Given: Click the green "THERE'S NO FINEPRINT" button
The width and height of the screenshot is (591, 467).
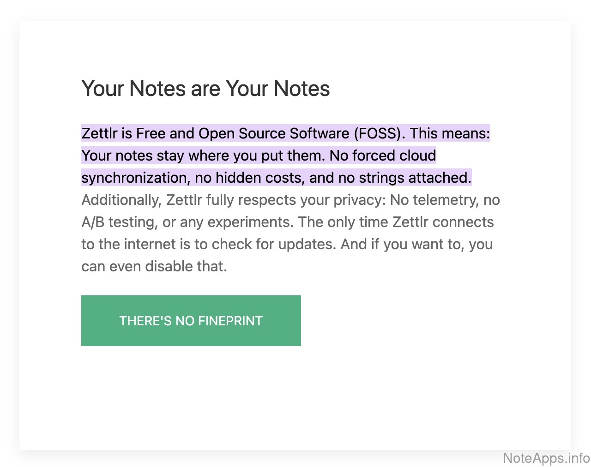Looking at the screenshot, I should (x=191, y=321).
